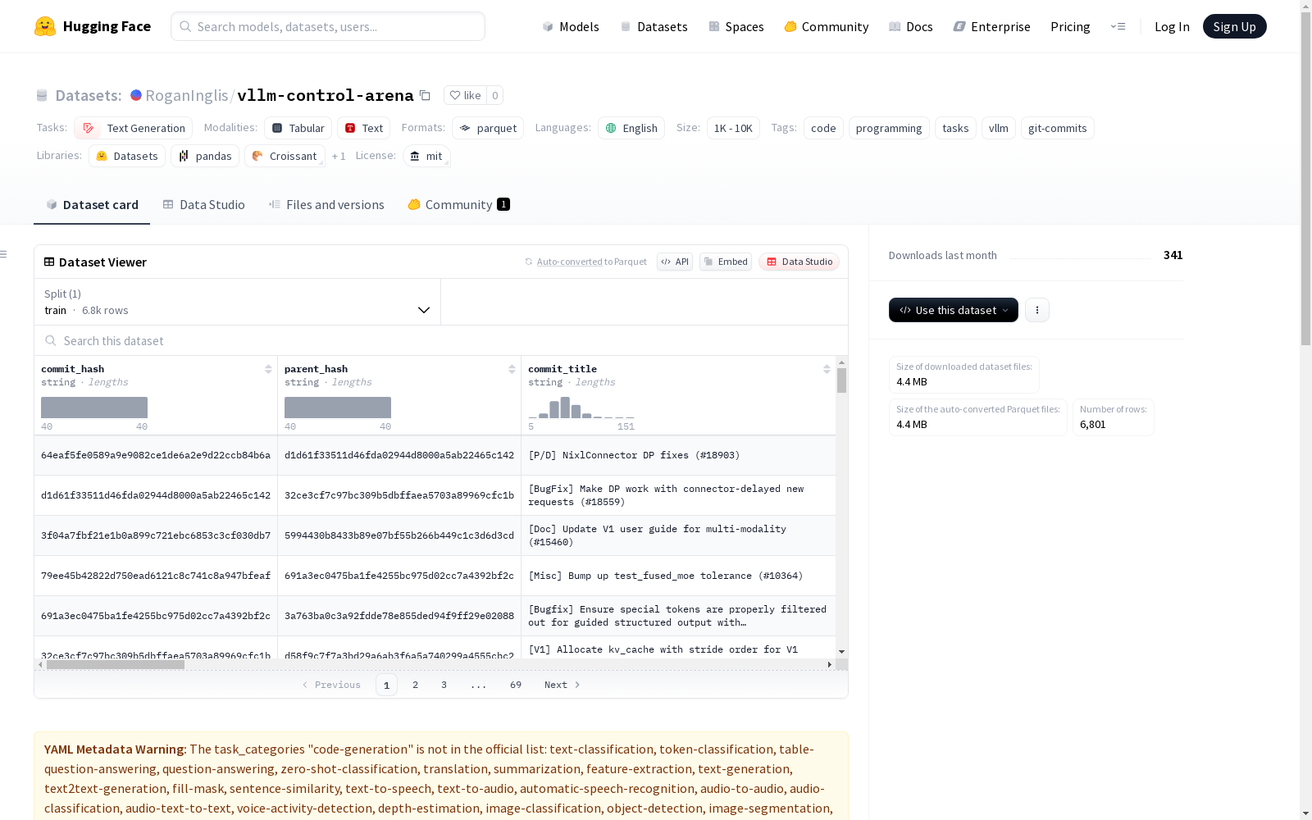1312x820 pixels.
Task: Open Spaces in the top navigation
Action: pyautogui.click(x=736, y=26)
